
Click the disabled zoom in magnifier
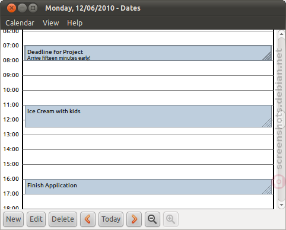point(171,219)
